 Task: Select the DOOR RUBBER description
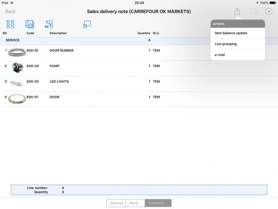(62, 51)
